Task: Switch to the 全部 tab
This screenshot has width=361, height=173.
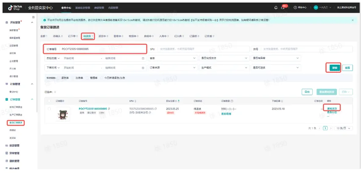Action: coord(44,36)
